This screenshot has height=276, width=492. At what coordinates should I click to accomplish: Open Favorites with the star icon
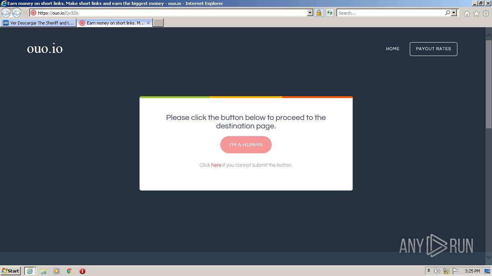(x=476, y=13)
